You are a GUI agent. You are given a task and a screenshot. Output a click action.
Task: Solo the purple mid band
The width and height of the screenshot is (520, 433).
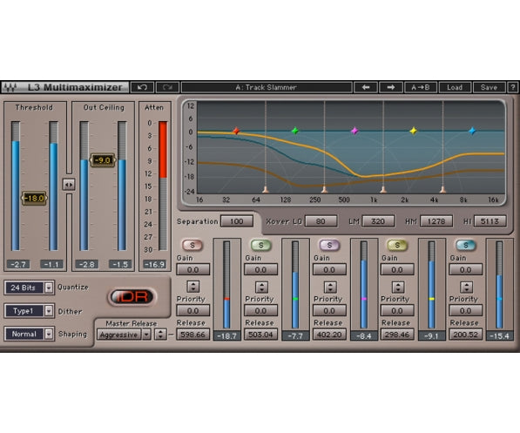pyautogui.click(x=329, y=245)
